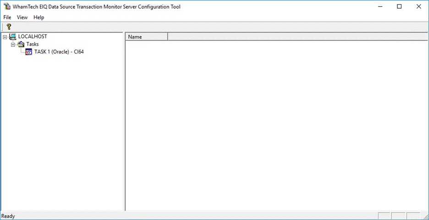Select LOCALHOST label in tree
429x220 pixels.
click(33, 36)
